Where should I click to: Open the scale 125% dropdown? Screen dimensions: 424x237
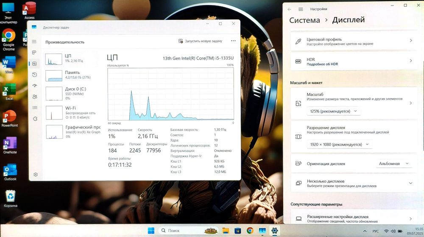pos(333,111)
